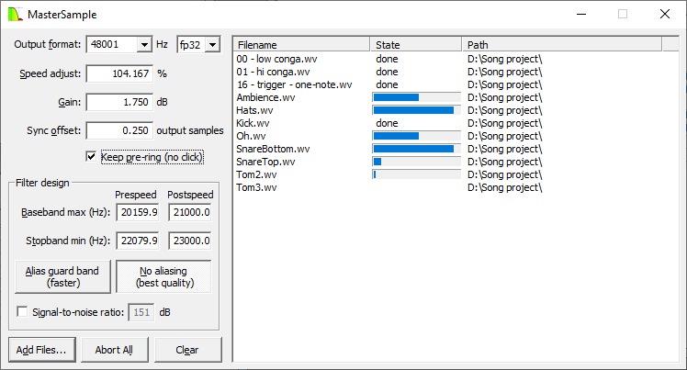Screen dimensions: 687x370
Task: Open the output sample rate dropdown arrow
Action: point(144,45)
